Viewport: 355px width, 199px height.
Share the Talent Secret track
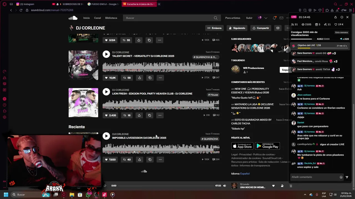pyautogui.click(x=140, y=78)
